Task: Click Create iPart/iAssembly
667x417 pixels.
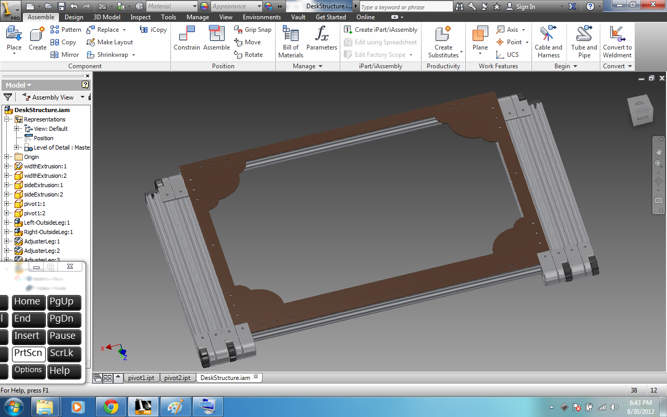Action: coord(381,30)
